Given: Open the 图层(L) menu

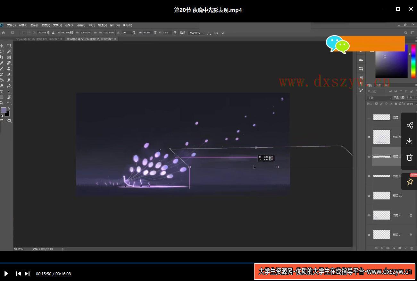Looking at the screenshot, I should pos(46,25).
